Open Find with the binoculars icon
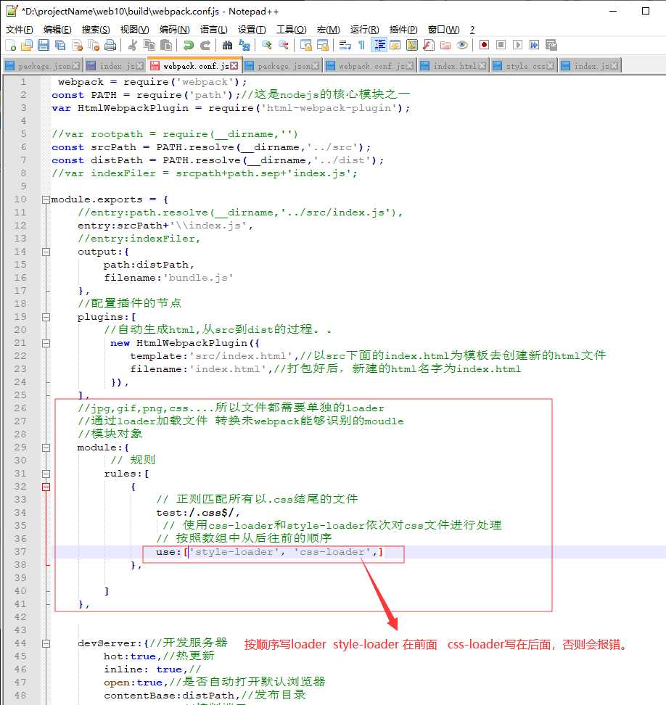Viewport: 666px width, 705px height. pyautogui.click(x=228, y=45)
